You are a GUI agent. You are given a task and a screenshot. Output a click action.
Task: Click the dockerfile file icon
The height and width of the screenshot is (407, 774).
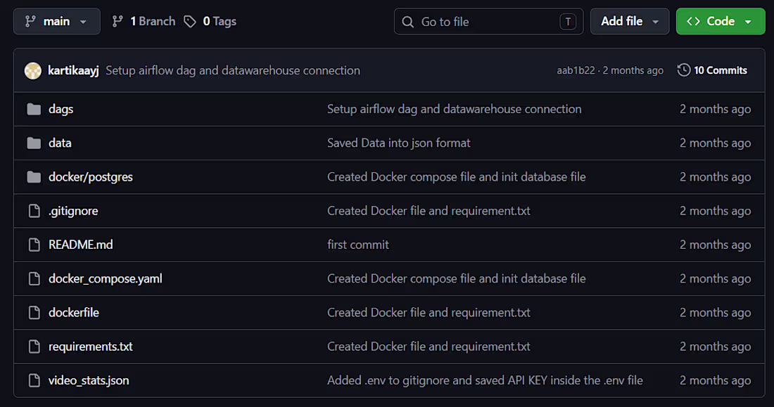[x=34, y=313]
